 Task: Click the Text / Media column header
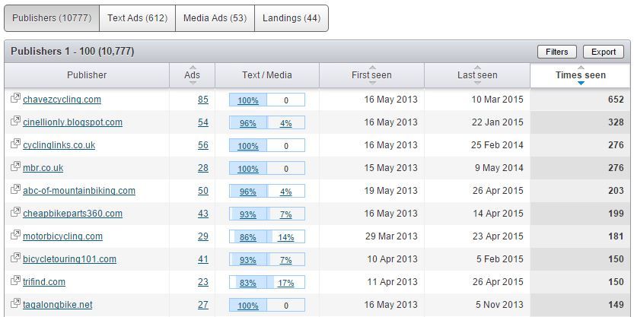pyautogui.click(x=267, y=75)
